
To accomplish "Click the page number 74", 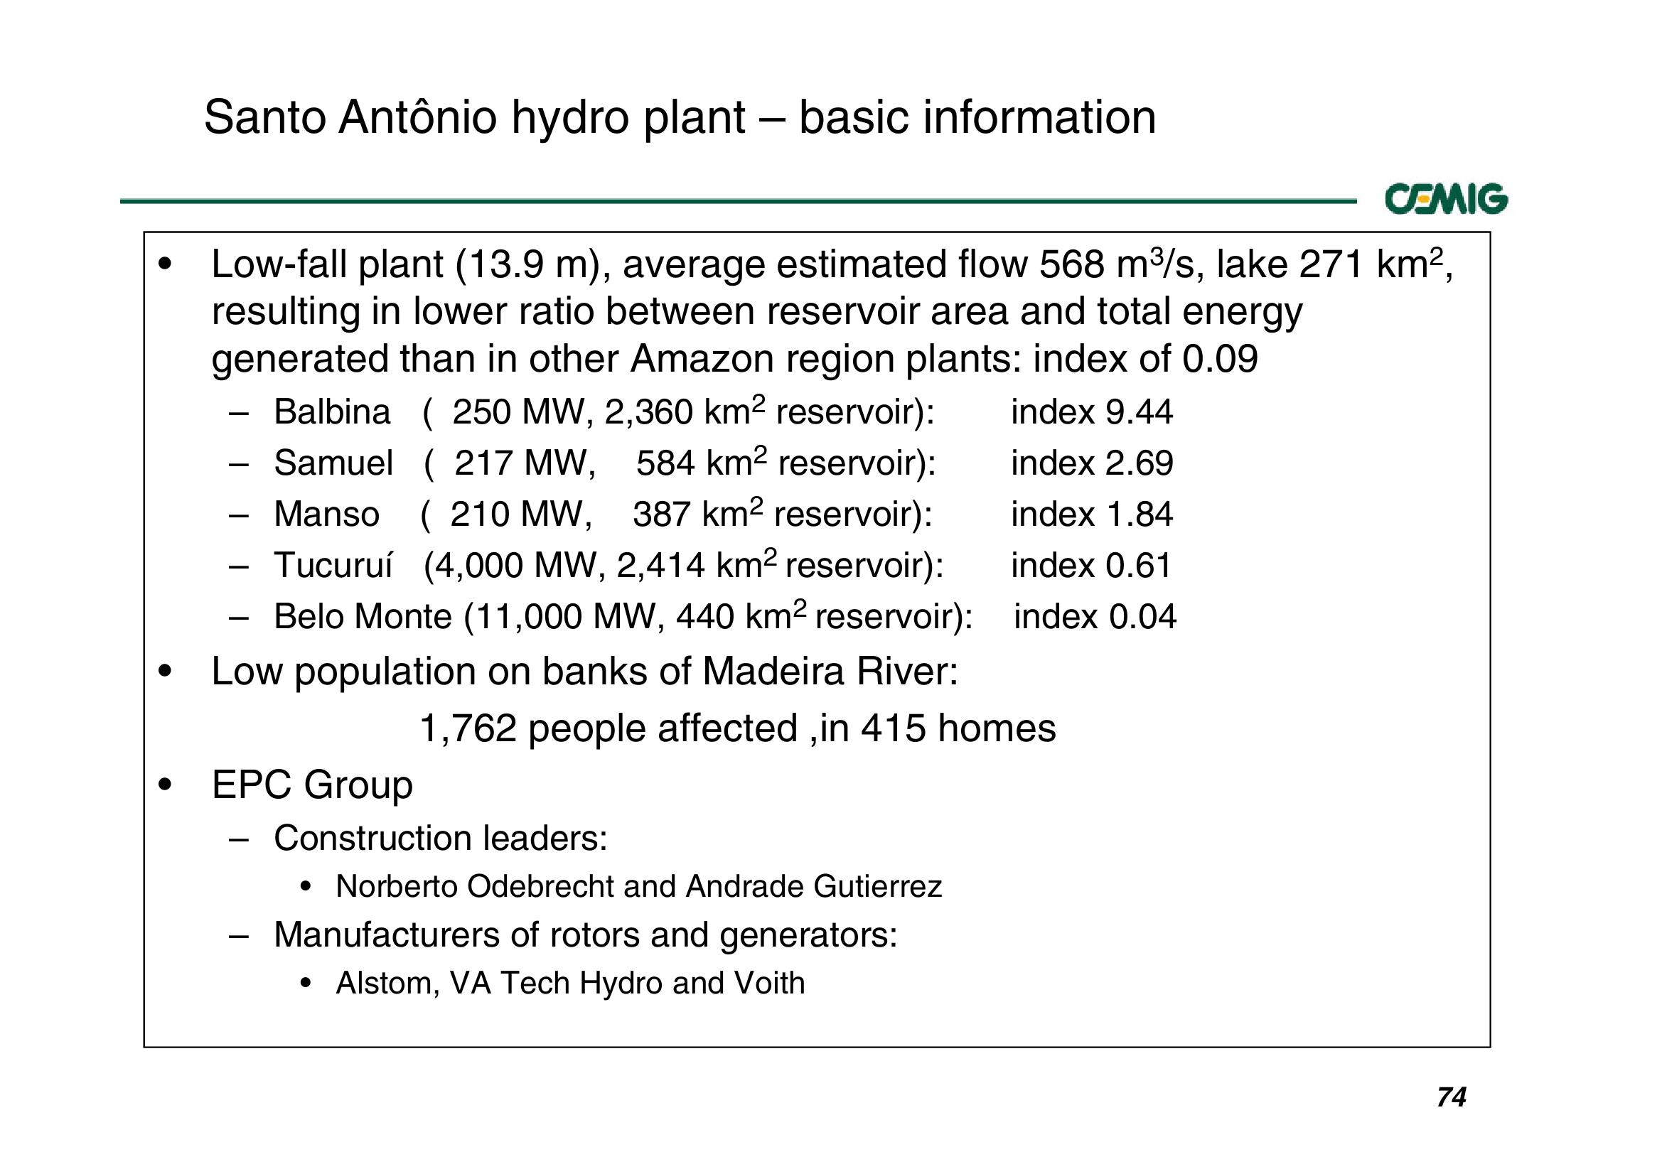I will click(1452, 1098).
